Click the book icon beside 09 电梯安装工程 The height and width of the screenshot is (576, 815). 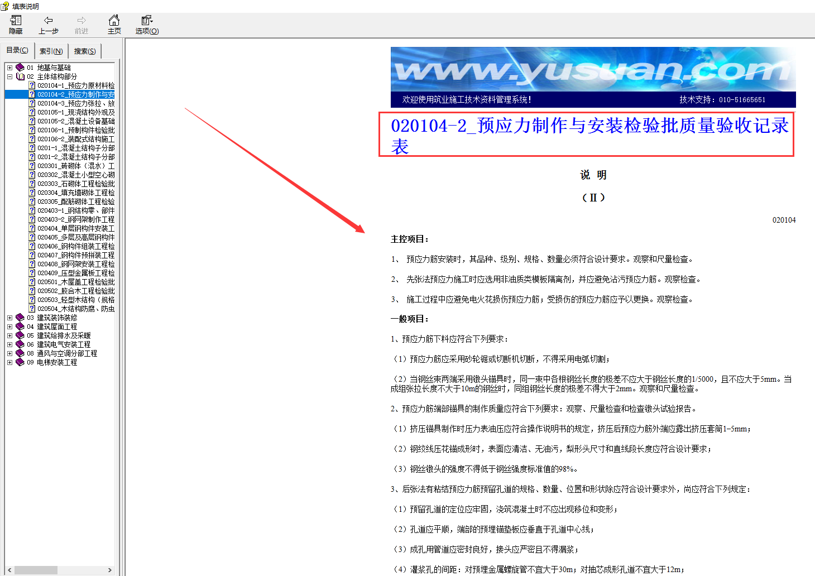point(20,362)
